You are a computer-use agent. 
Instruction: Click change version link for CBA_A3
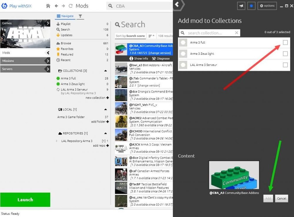pyautogui.click(x=160, y=53)
